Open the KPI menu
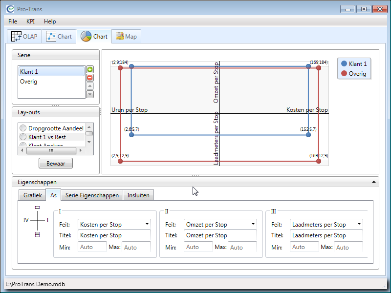This screenshot has height=293, width=391. tap(30, 21)
